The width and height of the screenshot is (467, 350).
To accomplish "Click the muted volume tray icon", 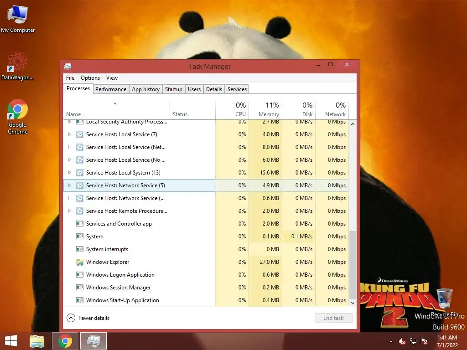I will 402,341.
